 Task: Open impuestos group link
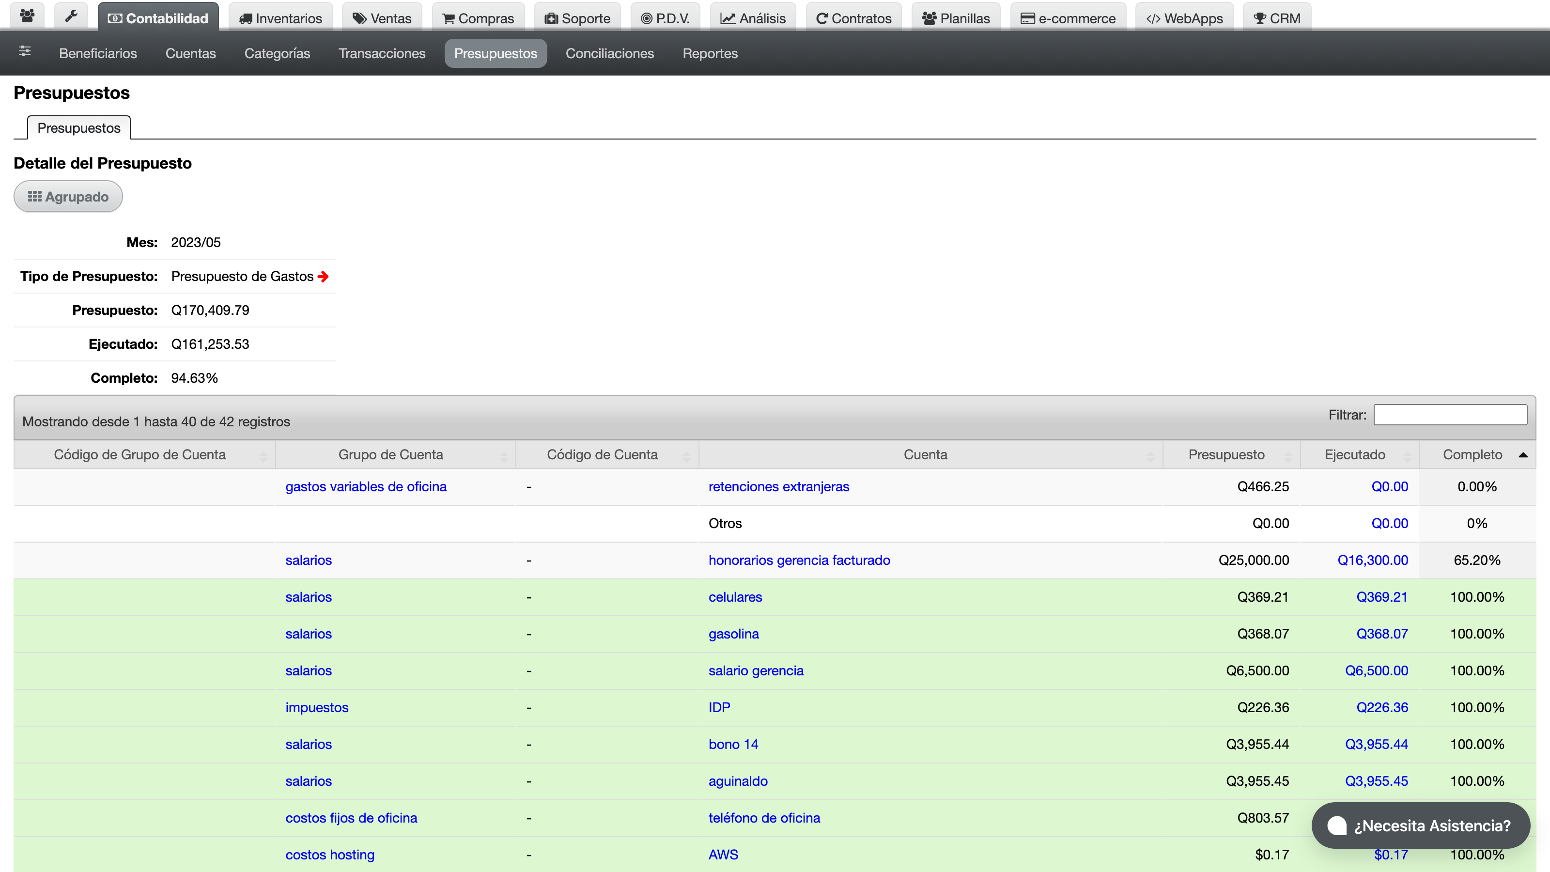[316, 707]
